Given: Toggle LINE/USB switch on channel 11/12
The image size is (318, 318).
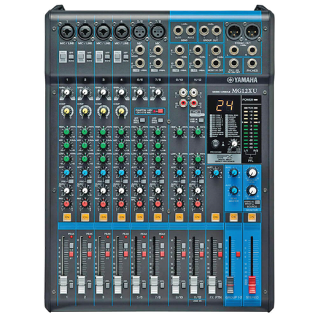Looking at the screenshot, I should (201, 121).
